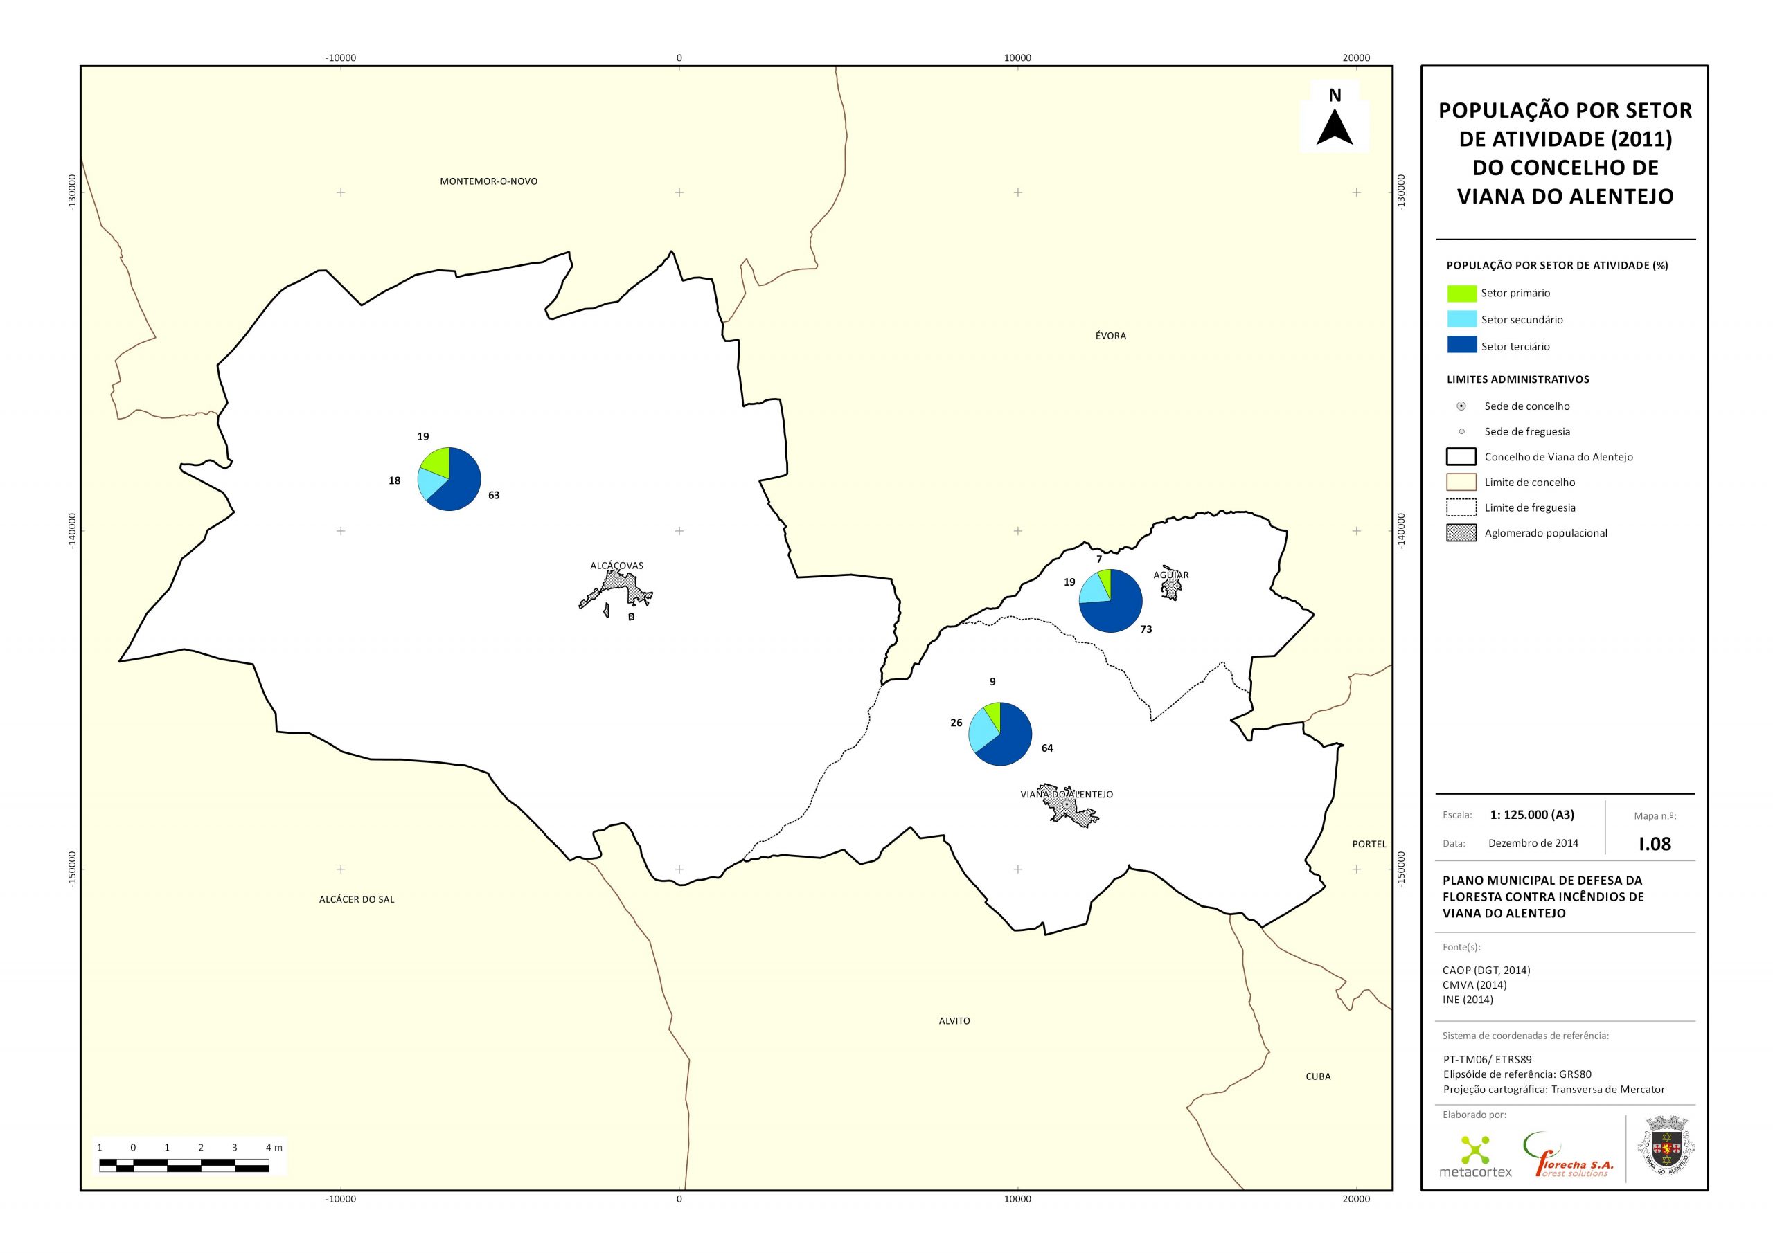The image size is (1773, 1253).
Task: Click the Viana do Alentejo pie chart
Action: pos(1000,733)
